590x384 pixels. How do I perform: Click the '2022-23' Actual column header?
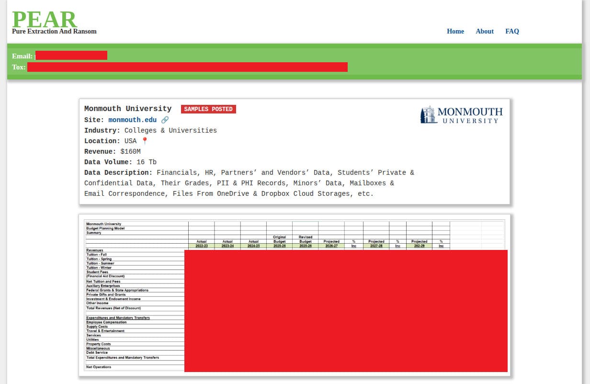click(x=202, y=246)
